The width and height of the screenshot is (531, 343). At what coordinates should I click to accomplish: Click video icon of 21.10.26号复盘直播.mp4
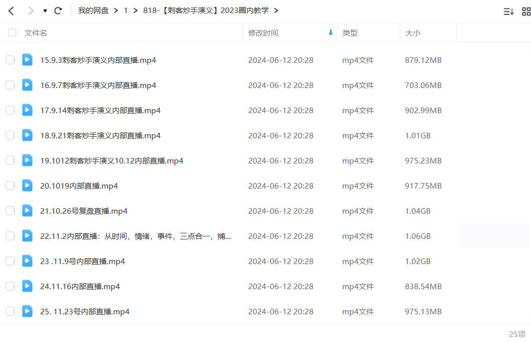click(x=28, y=210)
